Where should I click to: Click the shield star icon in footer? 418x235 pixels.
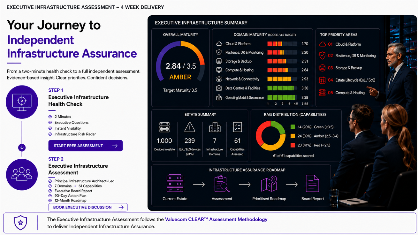point(20,223)
